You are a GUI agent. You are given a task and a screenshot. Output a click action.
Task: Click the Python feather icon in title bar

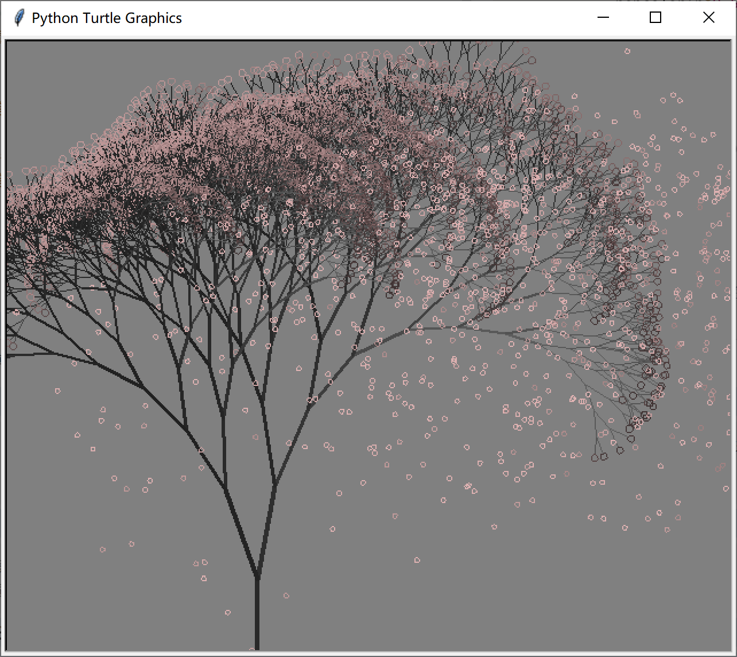point(19,18)
